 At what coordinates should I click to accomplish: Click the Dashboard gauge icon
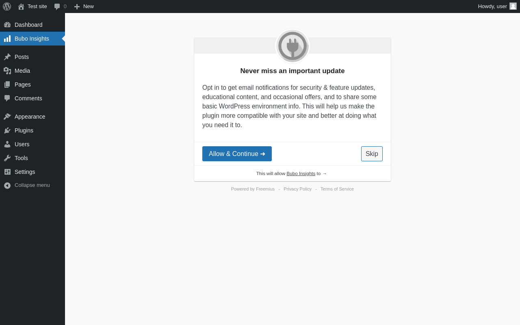point(7,25)
